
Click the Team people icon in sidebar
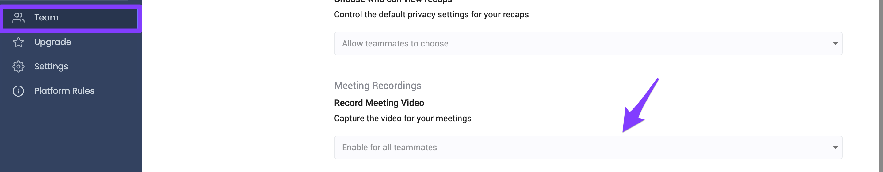[x=18, y=18]
